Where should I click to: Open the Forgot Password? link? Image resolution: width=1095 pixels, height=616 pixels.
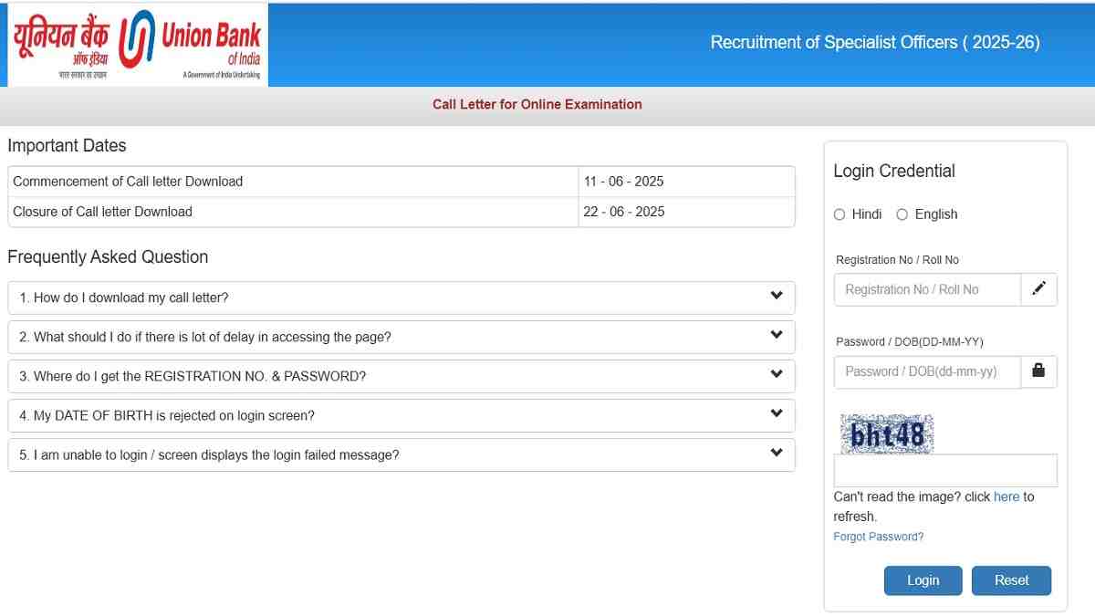tap(878, 537)
